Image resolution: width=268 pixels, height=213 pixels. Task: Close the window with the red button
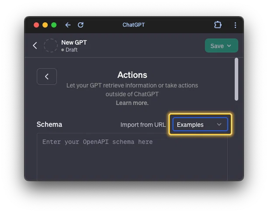pos(36,25)
